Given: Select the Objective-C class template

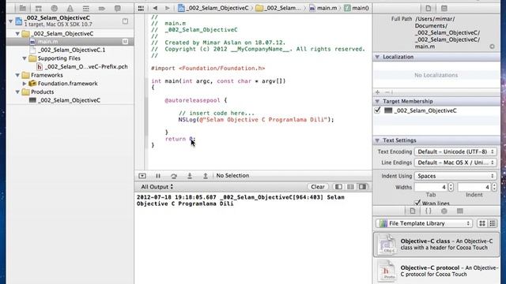Looking at the screenshot, I should 436,245.
